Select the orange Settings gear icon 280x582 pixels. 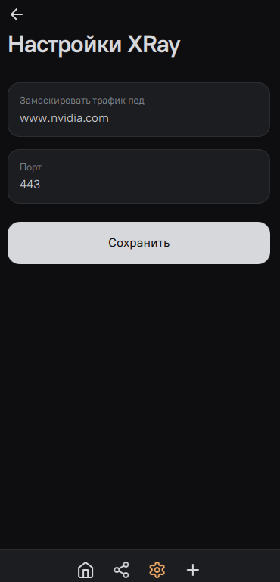(157, 569)
